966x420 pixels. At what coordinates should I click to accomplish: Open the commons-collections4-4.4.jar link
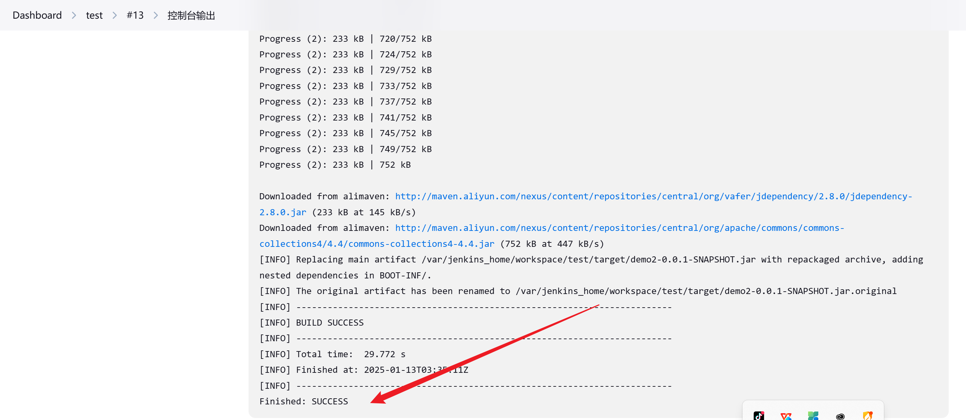point(377,244)
